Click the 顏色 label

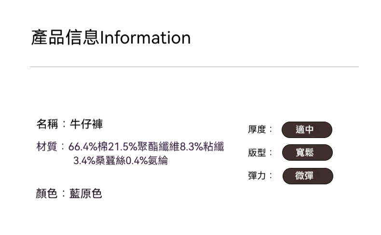pyautogui.click(x=47, y=194)
